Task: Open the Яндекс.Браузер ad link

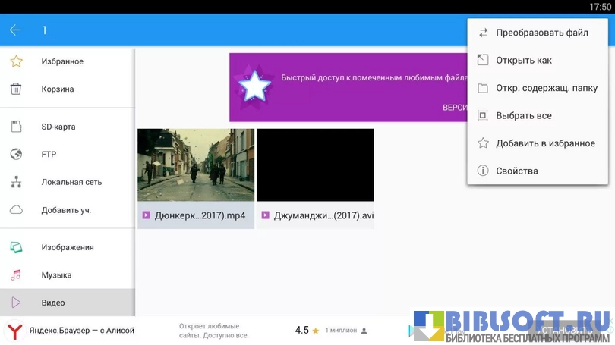Action: point(81,331)
